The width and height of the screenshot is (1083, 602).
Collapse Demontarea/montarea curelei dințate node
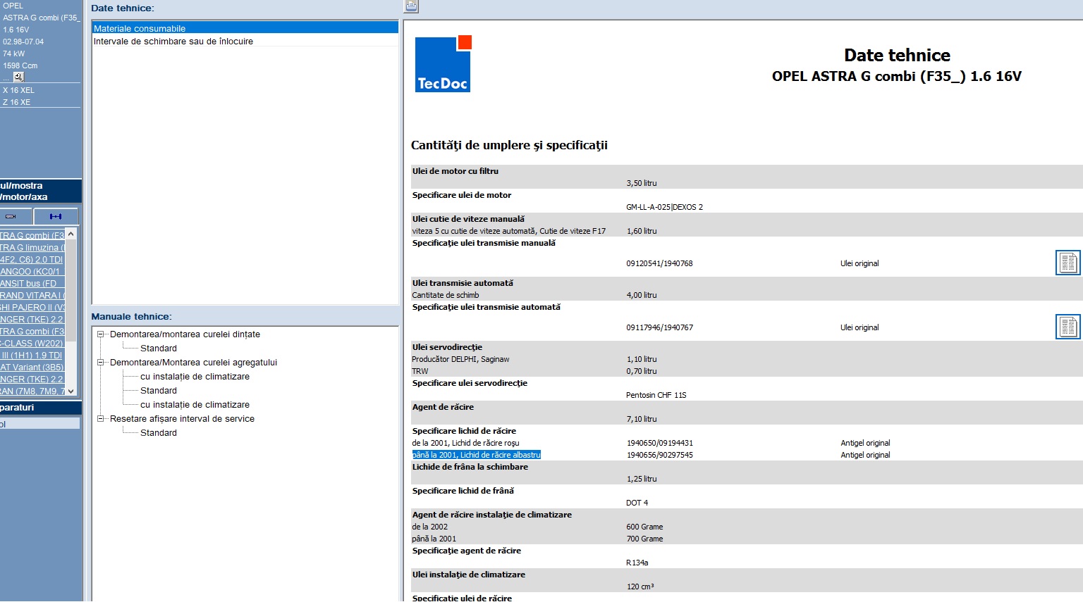[x=101, y=334]
